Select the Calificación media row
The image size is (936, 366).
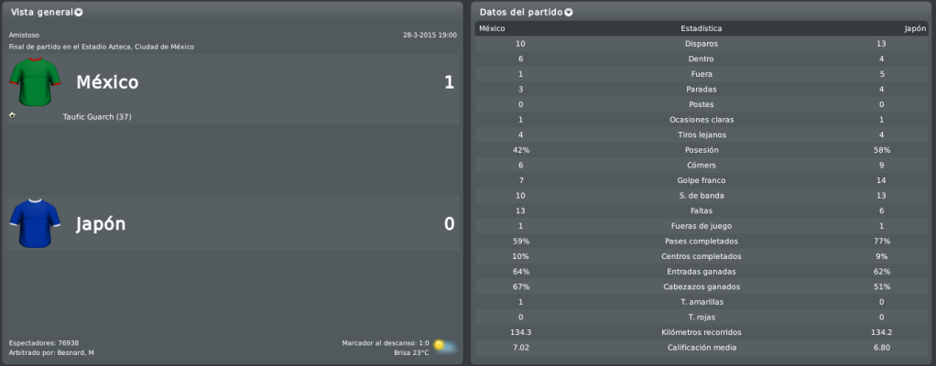point(702,348)
